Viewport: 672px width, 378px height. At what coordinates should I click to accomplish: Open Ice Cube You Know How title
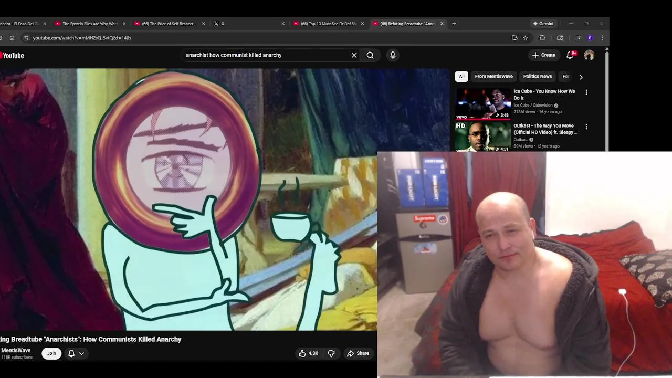point(544,94)
